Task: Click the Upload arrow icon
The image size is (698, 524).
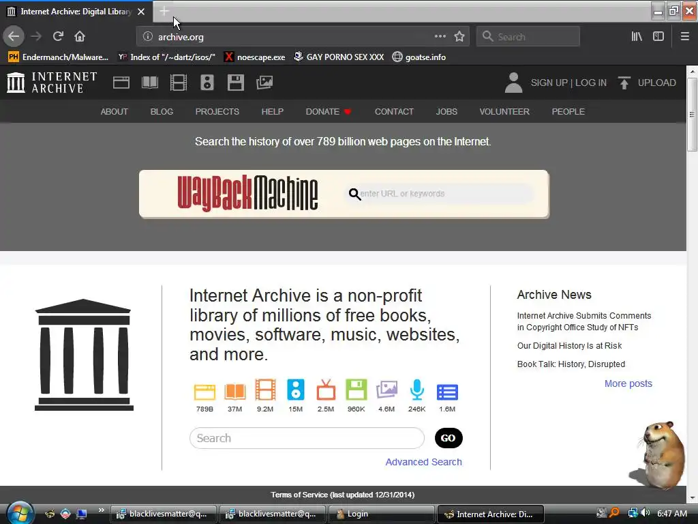Action: [624, 83]
